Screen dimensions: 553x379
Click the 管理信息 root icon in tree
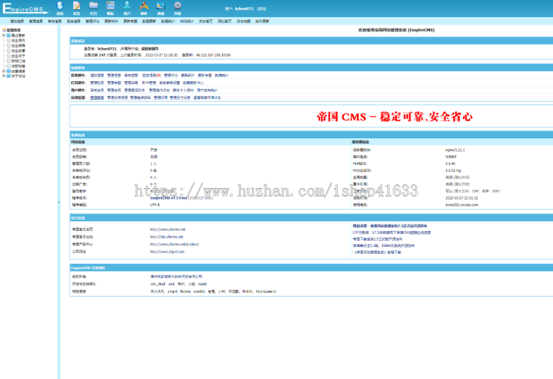click(x=4, y=30)
